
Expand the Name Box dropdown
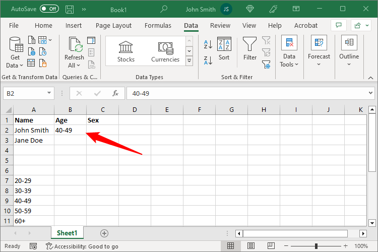pyautogui.click(x=49, y=93)
